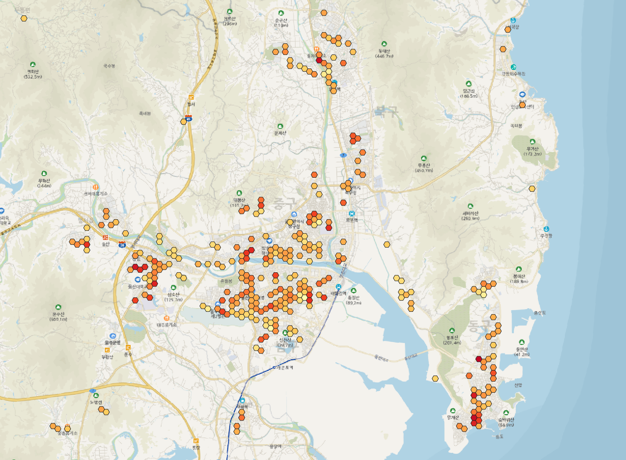This screenshot has width=626, height=460.
Task: Click the 무학산 344m mountain icon
Action: (x=44, y=174)
